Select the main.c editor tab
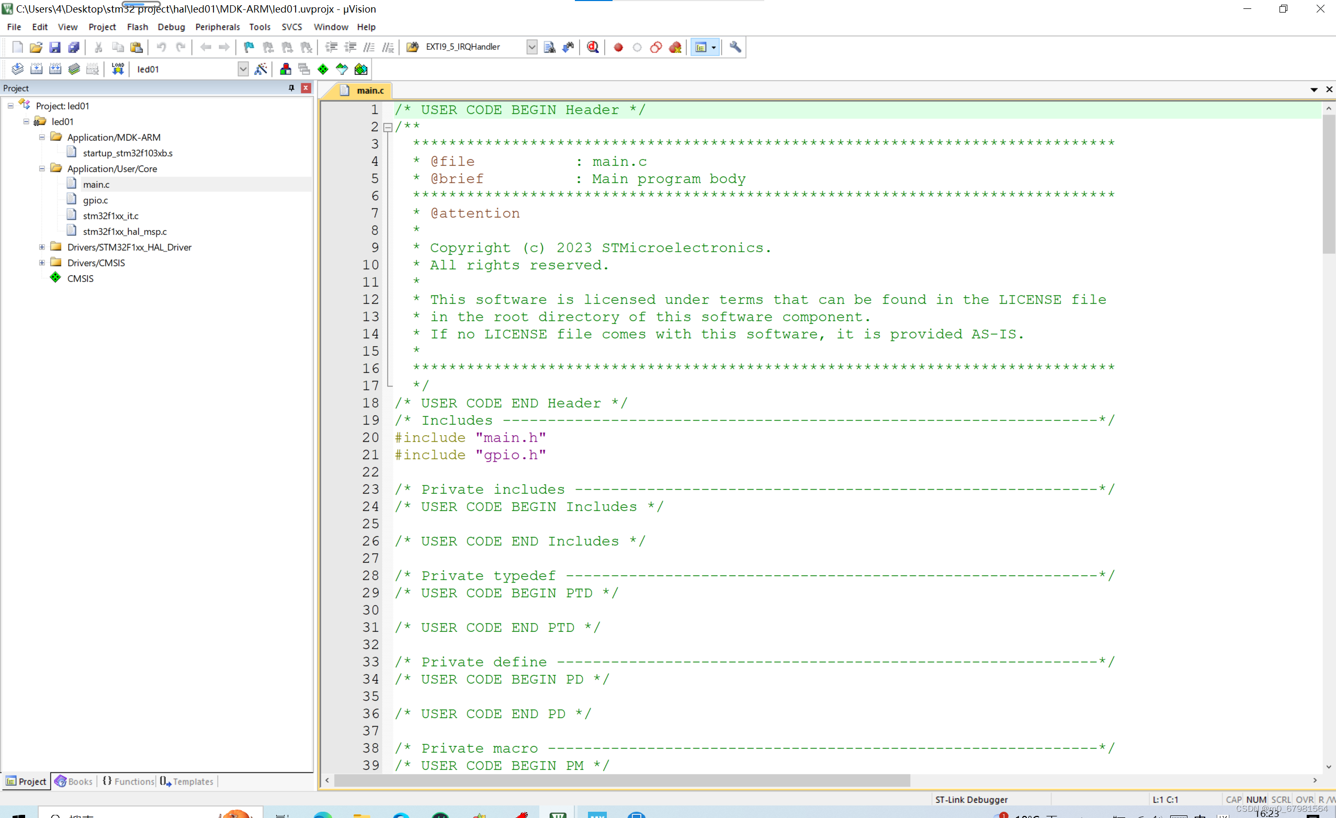This screenshot has height=818, width=1336. click(x=362, y=90)
